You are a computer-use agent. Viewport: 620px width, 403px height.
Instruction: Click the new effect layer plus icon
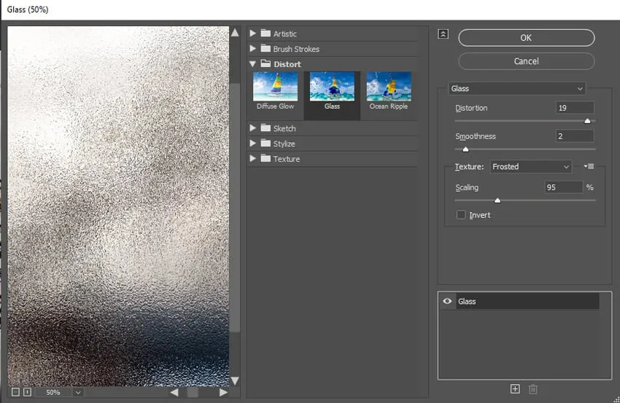click(x=515, y=389)
